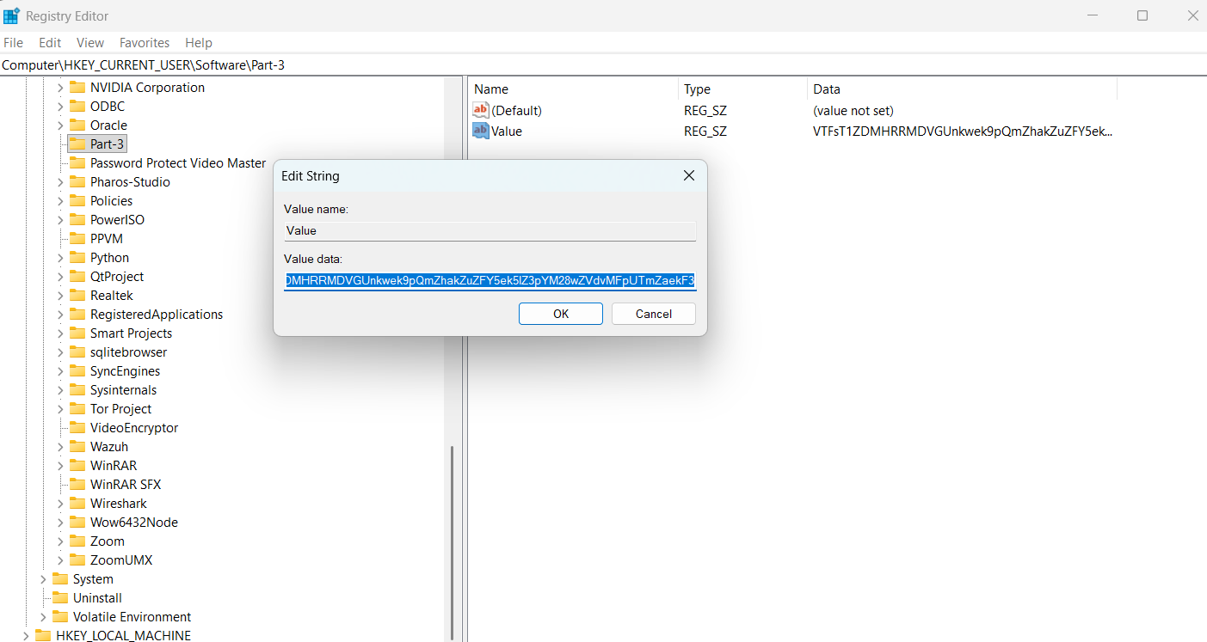Screen dimensions: 1207x642
Task: Expand the NVIDIA Corporation key
Action: tap(60, 88)
